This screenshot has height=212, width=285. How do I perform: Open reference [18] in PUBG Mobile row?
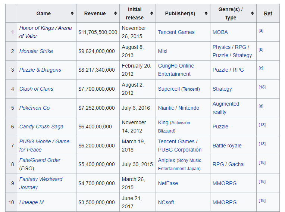tap(262, 144)
